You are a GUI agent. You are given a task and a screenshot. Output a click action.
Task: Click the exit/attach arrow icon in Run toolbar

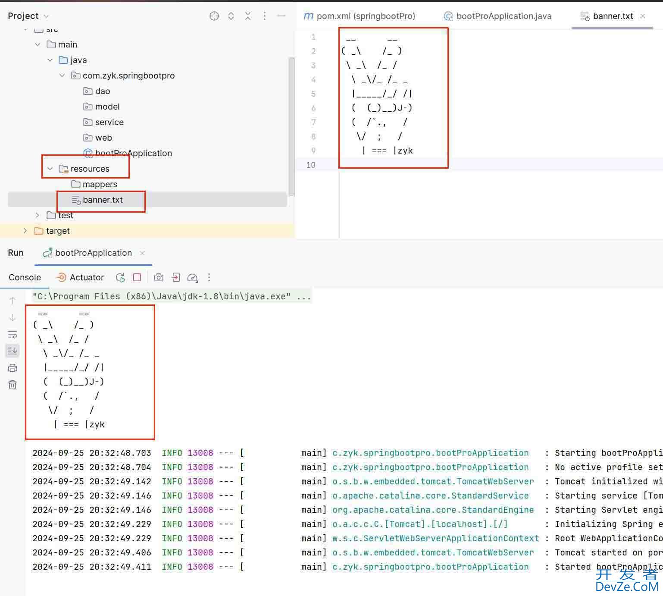[175, 277]
